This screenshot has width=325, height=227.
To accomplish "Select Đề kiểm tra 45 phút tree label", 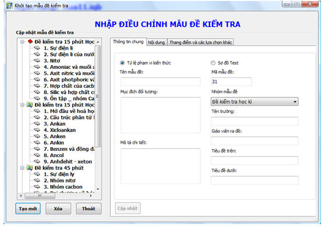I will tap(59, 168).
